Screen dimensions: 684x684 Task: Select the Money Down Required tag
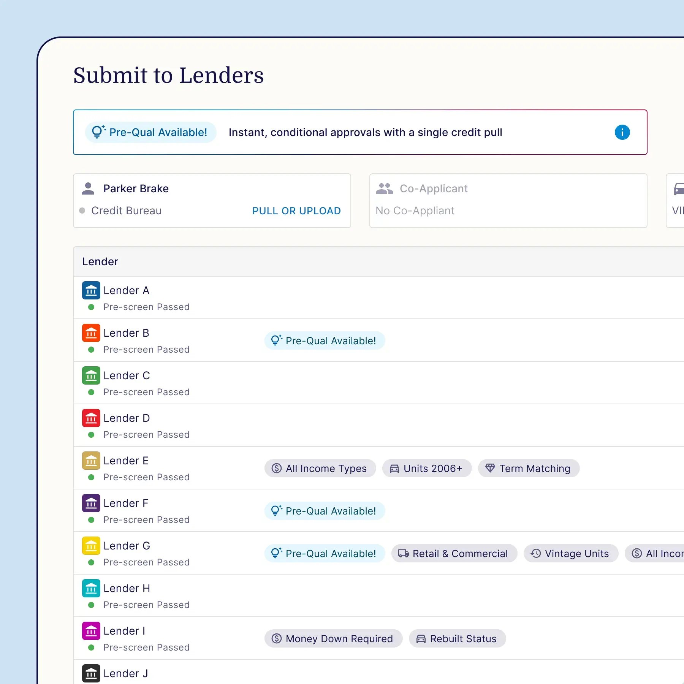(x=333, y=638)
